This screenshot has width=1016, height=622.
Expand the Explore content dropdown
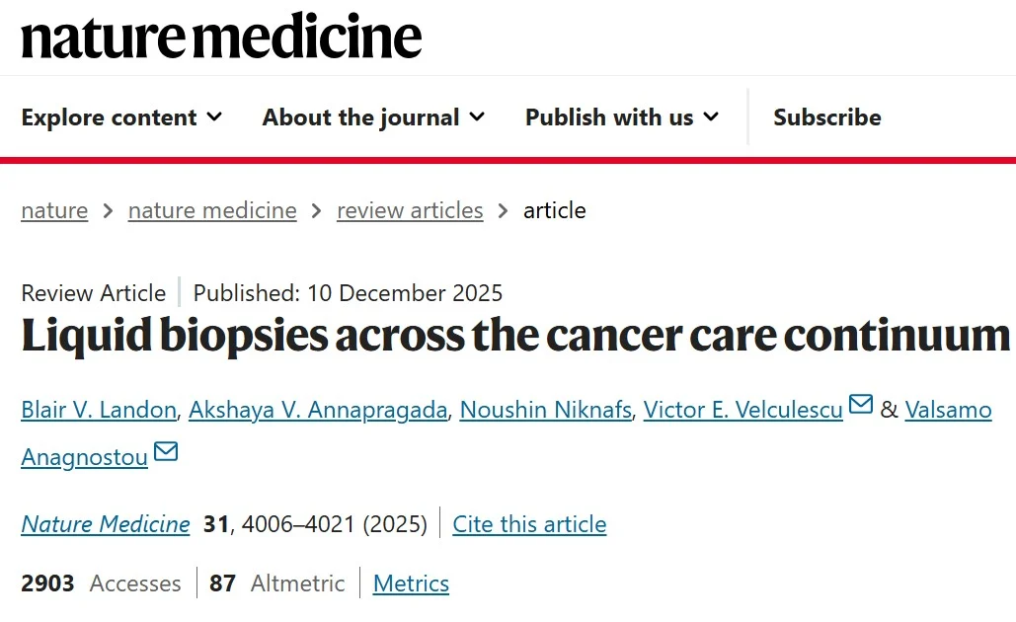(121, 117)
